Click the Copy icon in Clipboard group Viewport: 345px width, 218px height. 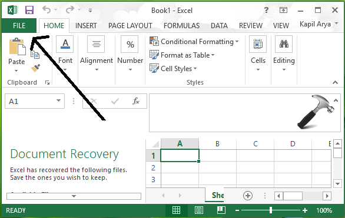click(35, 55)
